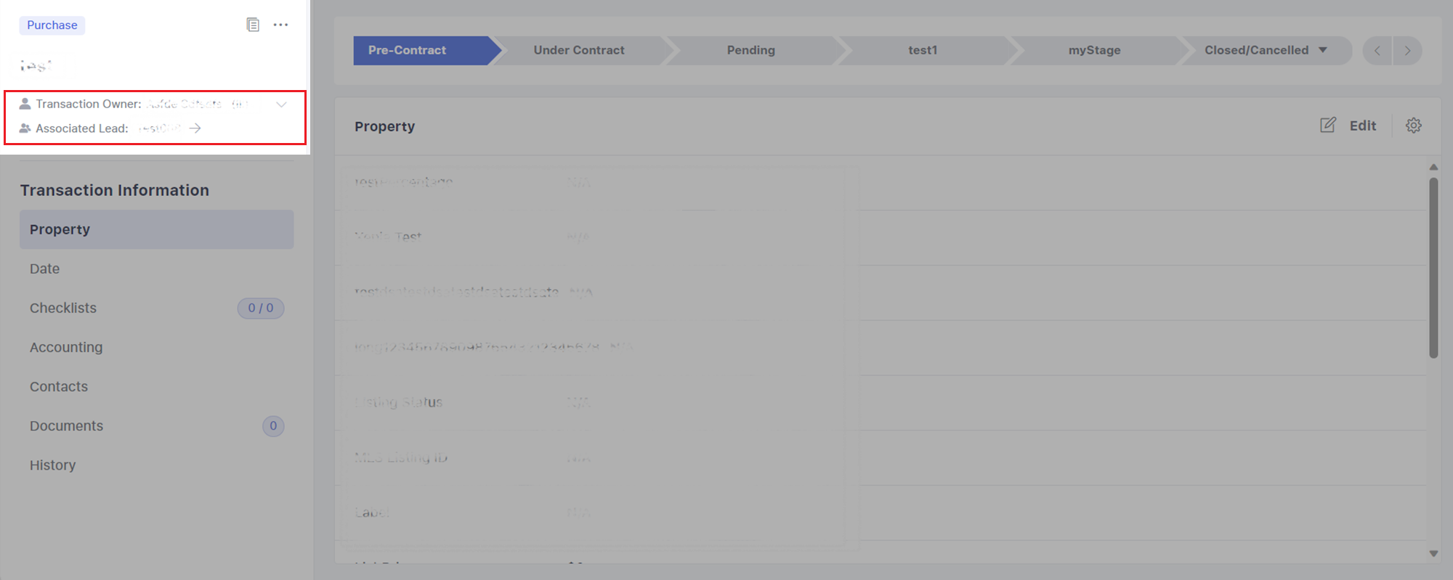Open the Accounting section
Screen dimensions: 1453x580
point(157,347)
